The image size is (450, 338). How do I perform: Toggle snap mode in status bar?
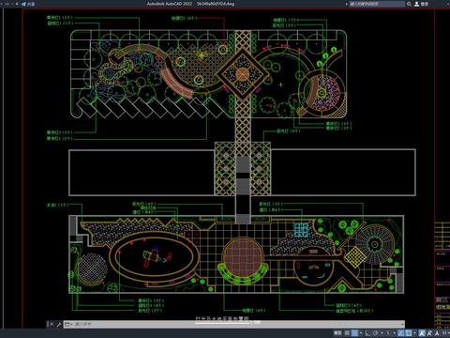[354, 333]
